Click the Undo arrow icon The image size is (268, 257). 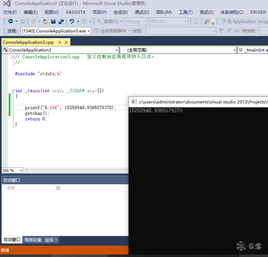click(x=72, y=22)
